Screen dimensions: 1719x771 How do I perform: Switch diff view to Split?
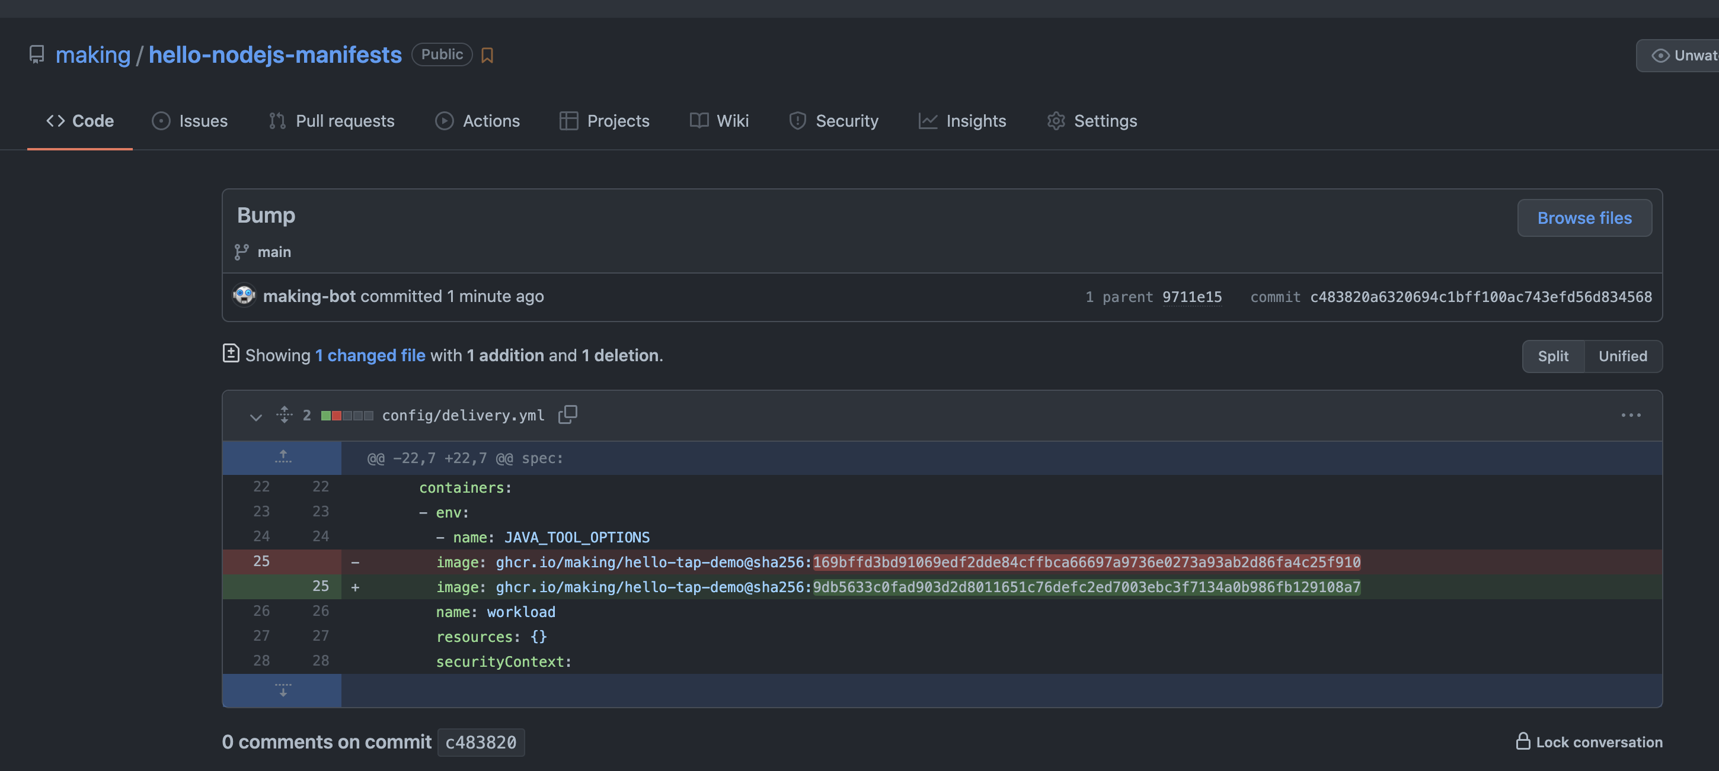click(x=1552, y=356)
